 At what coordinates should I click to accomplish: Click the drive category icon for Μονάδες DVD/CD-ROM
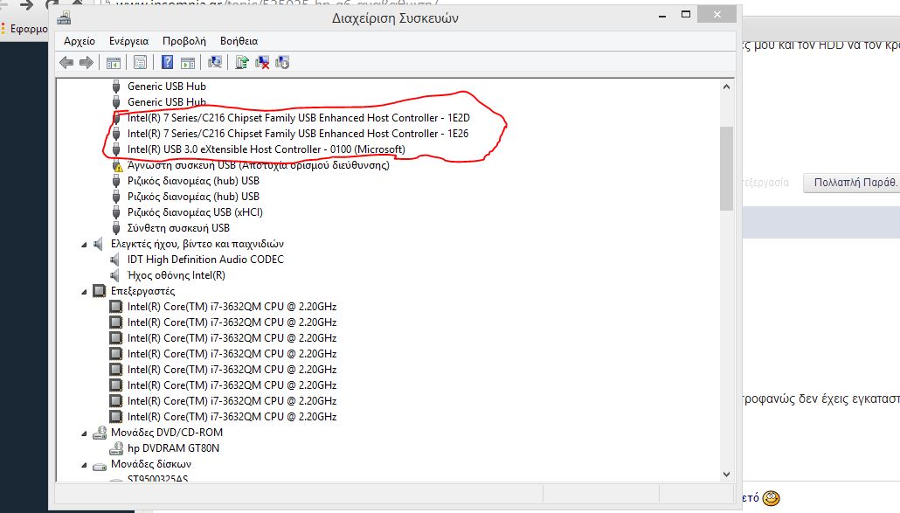100,433
